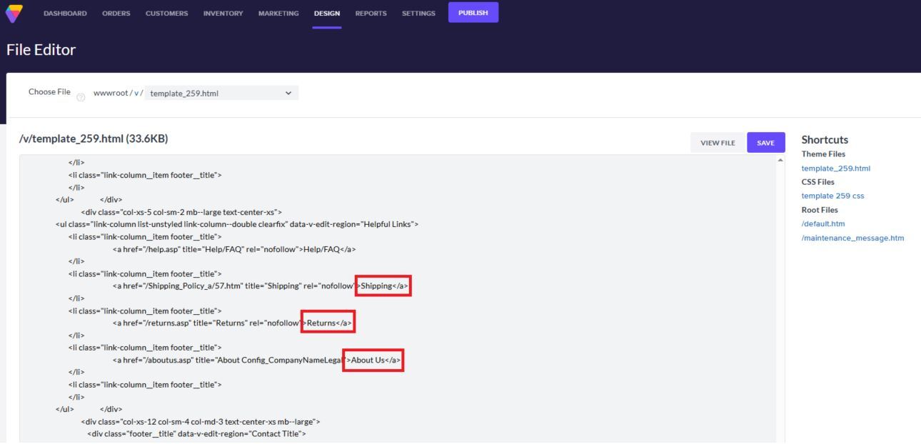
Task: Open the /maintenance_message.htm shortcut
Action: click(852, 238)
